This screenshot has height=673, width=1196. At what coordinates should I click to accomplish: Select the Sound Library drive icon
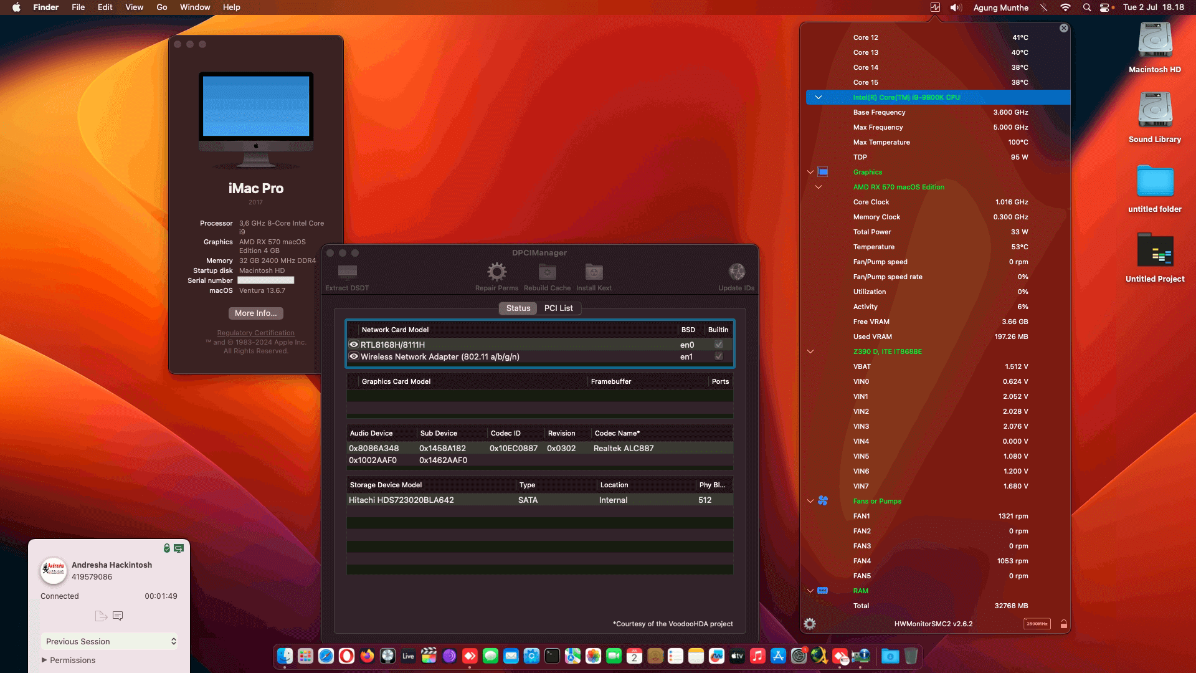click(x=1155, y=110)
